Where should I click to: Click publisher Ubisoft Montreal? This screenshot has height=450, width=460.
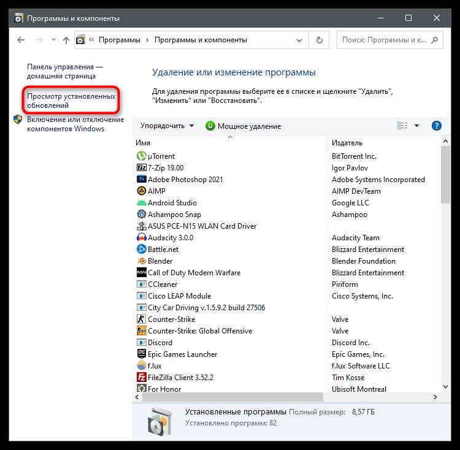point(359,389)
